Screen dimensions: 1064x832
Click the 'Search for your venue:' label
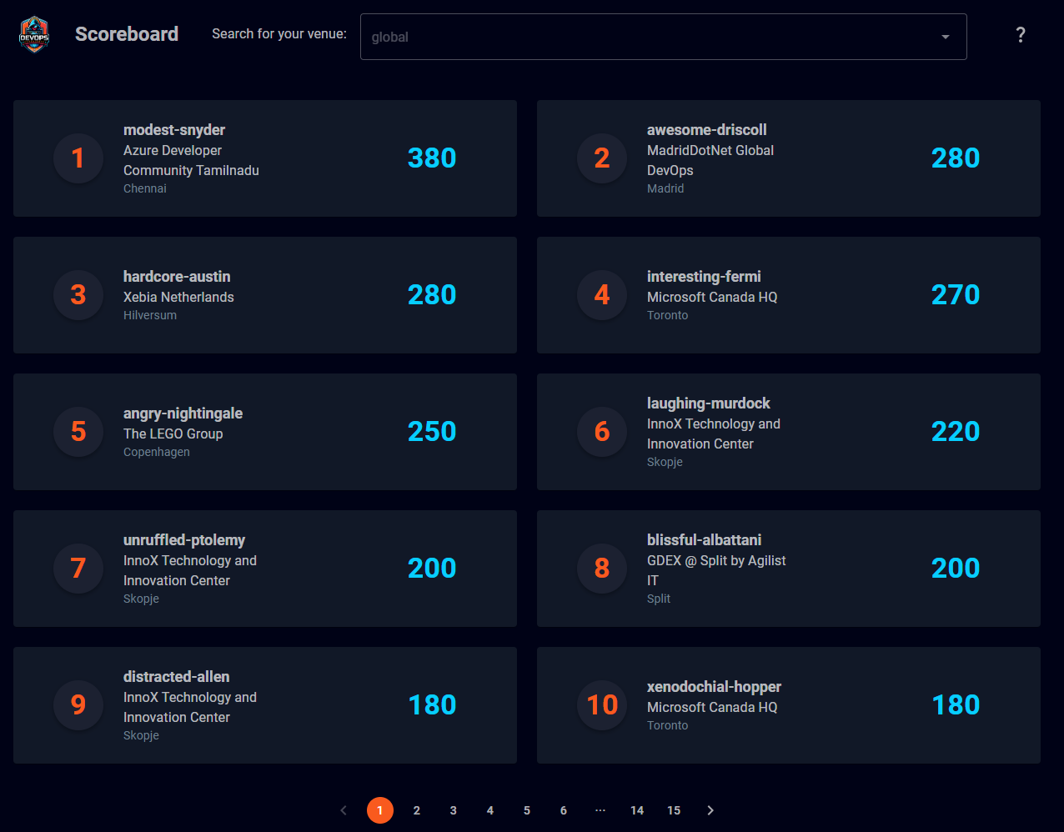(279, 34)
